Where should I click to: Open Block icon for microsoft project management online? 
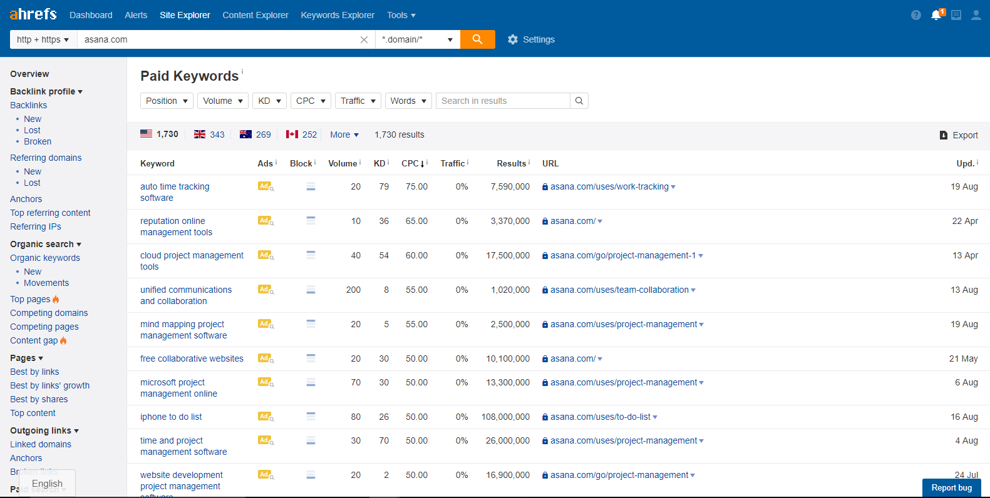(x=311, y=382)
